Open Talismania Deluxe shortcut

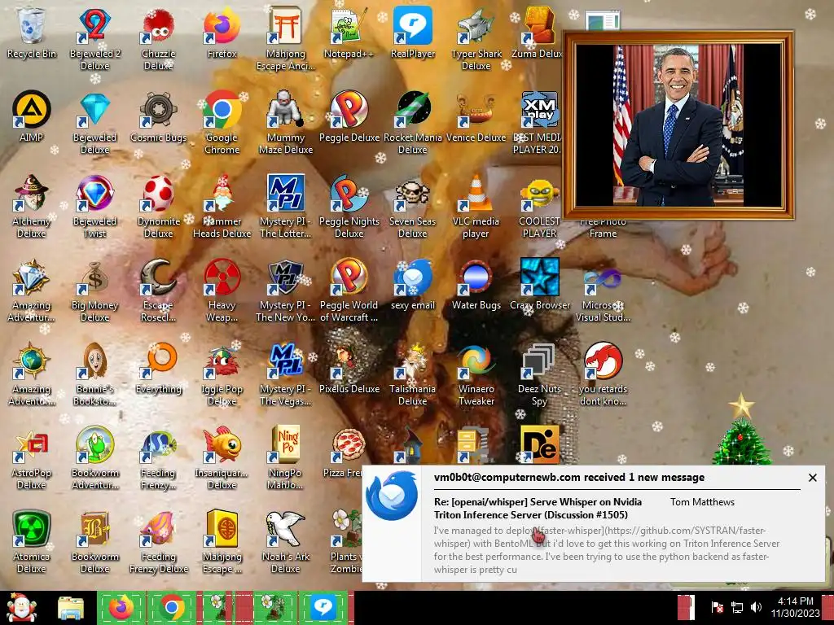tap(413, 374)
